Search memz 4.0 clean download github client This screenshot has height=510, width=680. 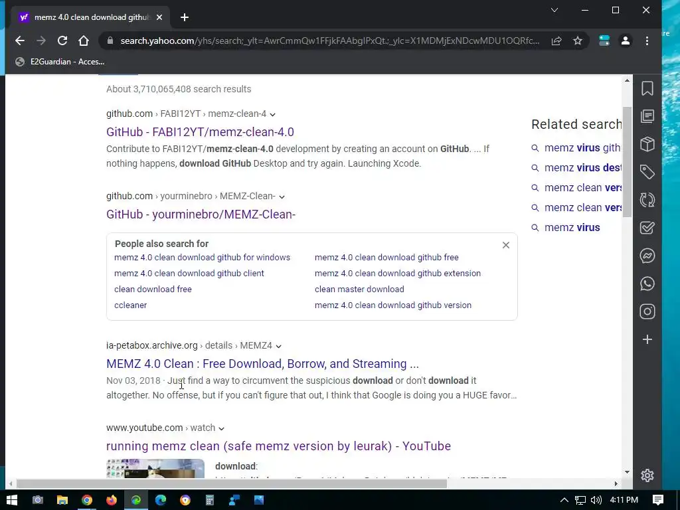pos(189,273)
